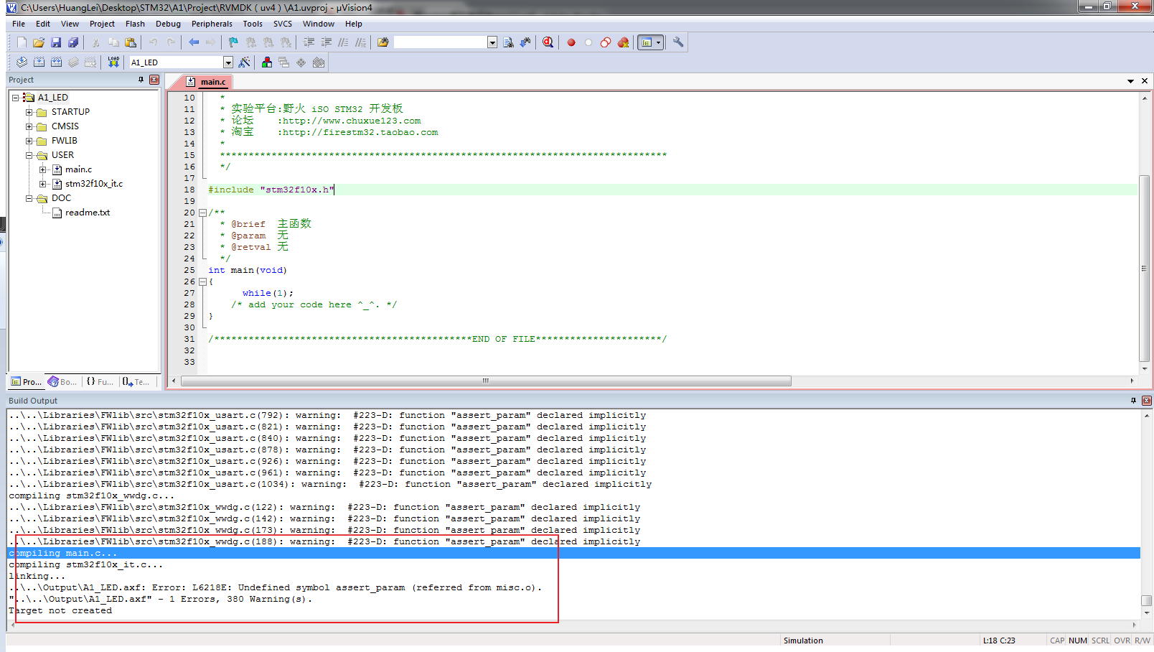Open the A1_LED target selection dropdown

click(x=227, y=62)
